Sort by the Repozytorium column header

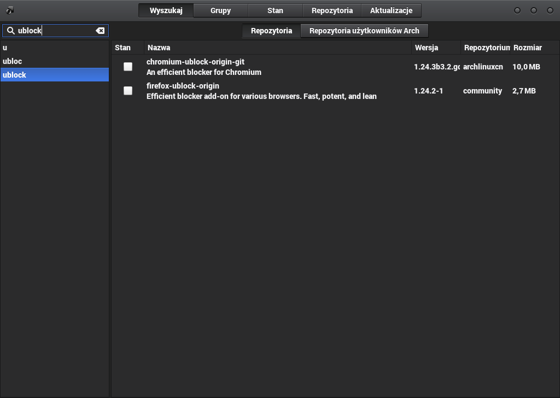[486, 48]
